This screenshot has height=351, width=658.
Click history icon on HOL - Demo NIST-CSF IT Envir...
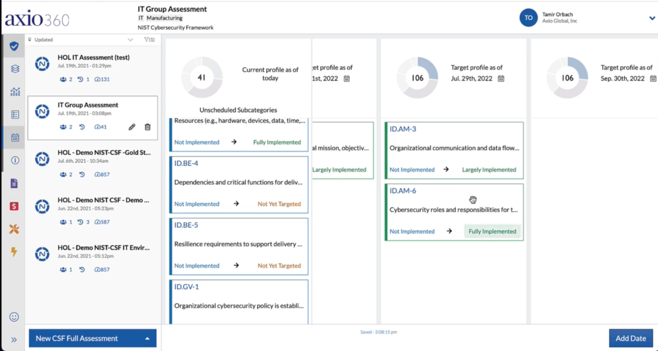(82, 269)
